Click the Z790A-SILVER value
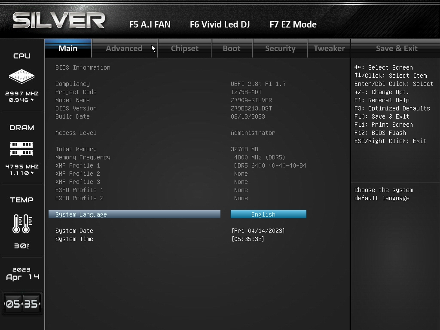Viewport: 440px width, 330px height. [251, 100]
